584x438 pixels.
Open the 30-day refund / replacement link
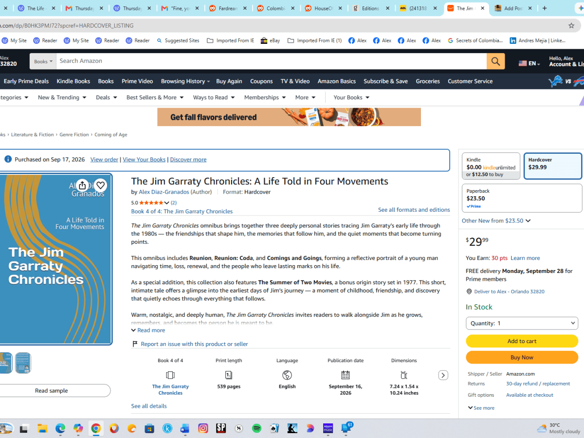click(x=538, y=383)
